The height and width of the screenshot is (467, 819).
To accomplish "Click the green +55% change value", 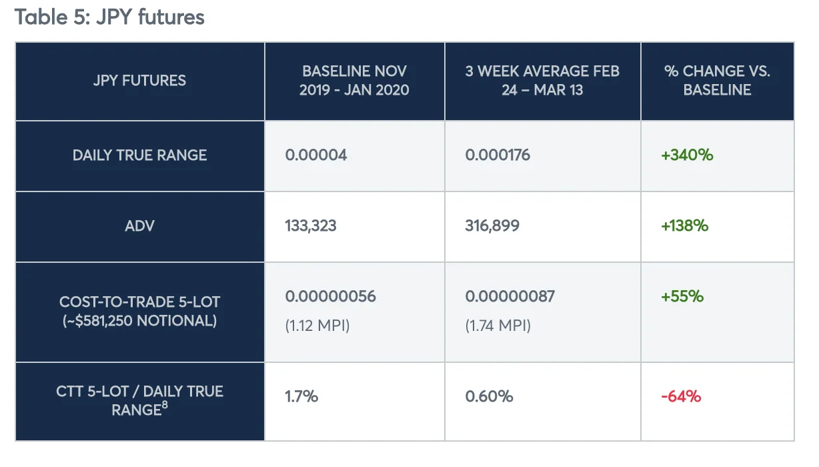I will click(682, 297).
